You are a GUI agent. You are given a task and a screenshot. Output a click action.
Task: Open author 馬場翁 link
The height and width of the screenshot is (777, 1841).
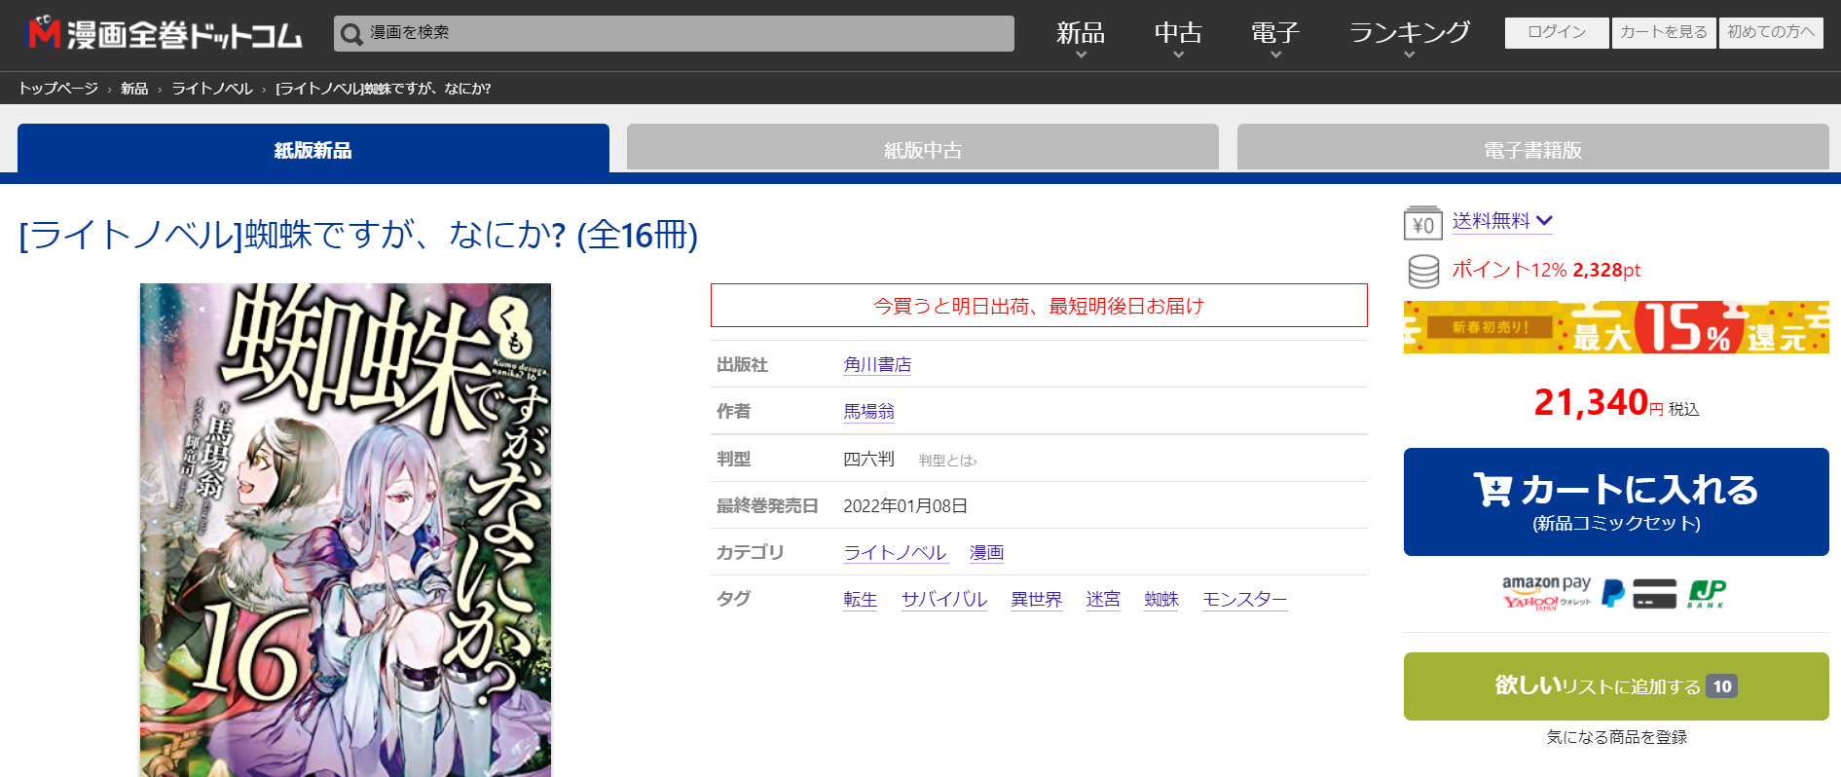(x=868, y=411)
